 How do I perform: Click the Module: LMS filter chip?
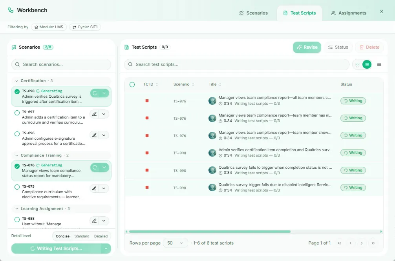point(49,27)
